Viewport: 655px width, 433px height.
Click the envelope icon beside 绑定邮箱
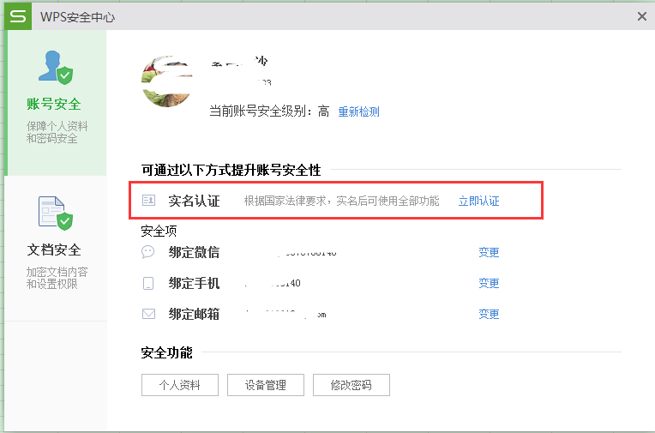click(148, 314)
